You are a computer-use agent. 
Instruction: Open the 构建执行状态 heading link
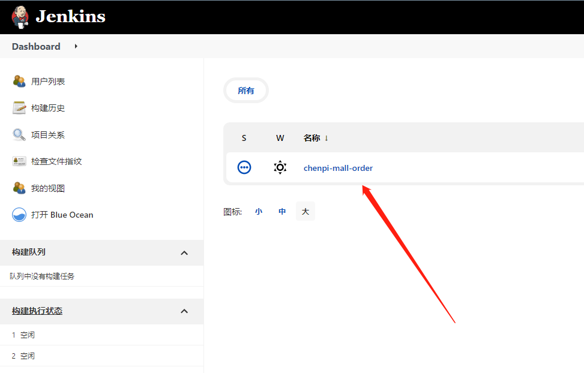37,311
